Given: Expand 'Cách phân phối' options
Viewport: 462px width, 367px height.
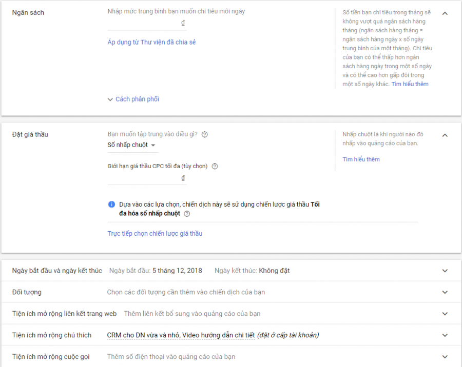Looking at the screenshot, I should (133, 99).
